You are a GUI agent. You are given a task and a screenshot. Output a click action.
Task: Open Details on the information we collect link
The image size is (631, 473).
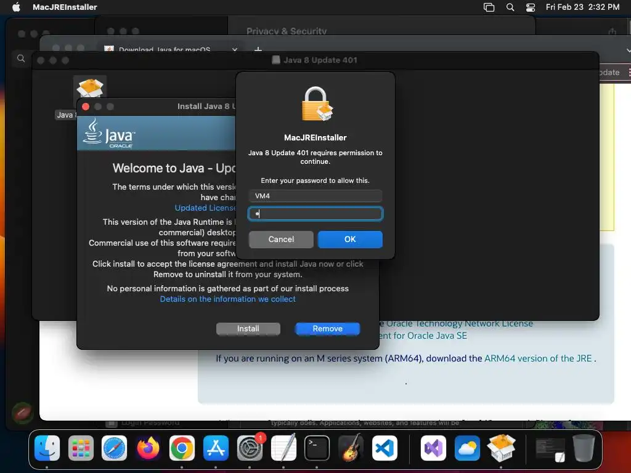click(x=228, y=299)
